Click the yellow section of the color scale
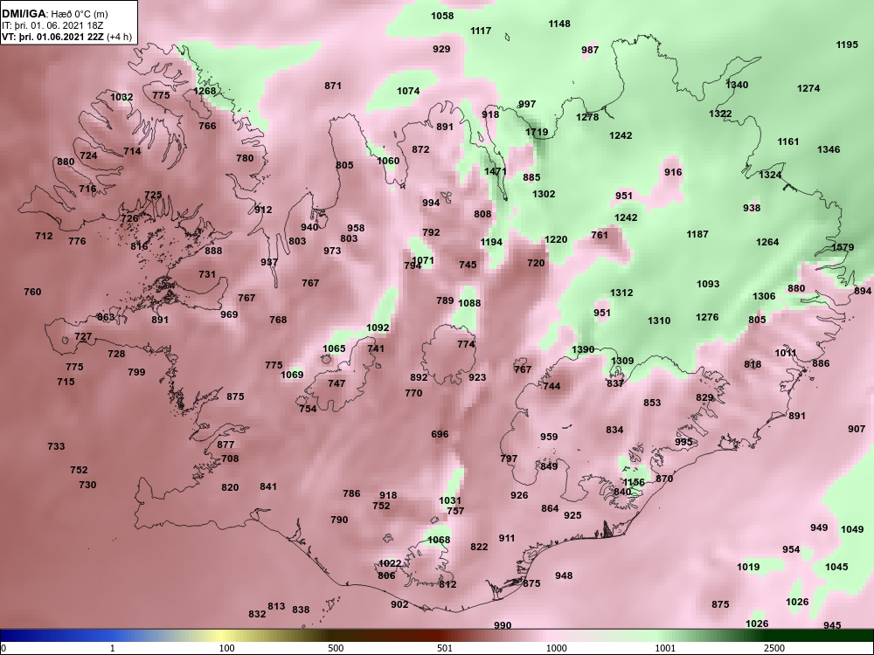The height and width of the screenshot is (655, 874). click(x=223, y=636)
